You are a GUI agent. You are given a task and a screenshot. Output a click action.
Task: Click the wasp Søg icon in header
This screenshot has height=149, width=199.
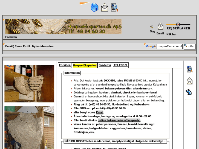click(x=152, y=27)
